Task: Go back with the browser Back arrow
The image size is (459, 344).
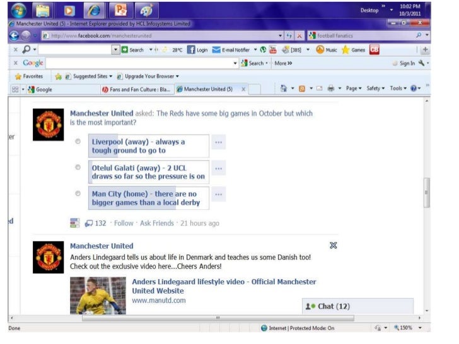Action: (14, 36)
